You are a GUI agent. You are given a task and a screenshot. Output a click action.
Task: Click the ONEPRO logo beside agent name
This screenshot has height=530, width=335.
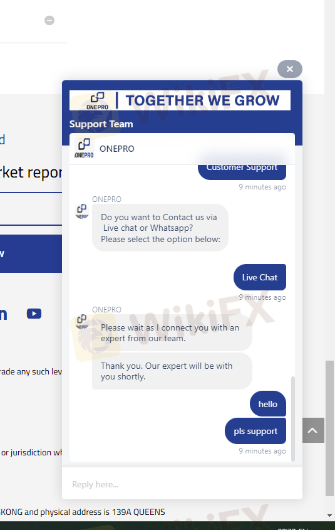point(84,149)
